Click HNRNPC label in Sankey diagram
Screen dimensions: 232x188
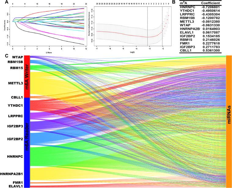tap(15, 157)
